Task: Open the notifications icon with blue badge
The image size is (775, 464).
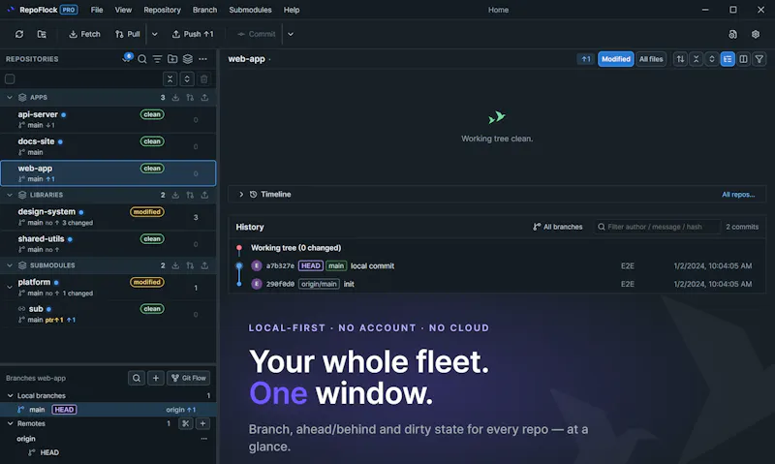Action: [x=127, y=58]
